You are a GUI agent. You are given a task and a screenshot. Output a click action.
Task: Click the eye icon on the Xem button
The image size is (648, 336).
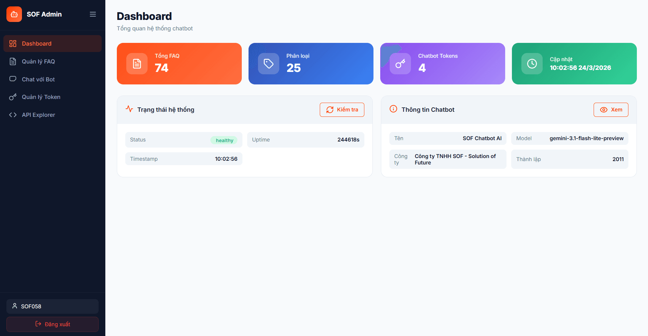click(x=604, y=110)
